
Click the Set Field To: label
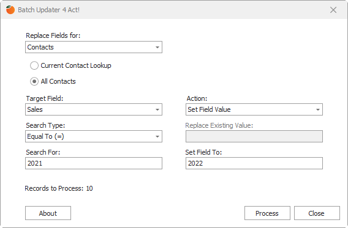[203, 152]
